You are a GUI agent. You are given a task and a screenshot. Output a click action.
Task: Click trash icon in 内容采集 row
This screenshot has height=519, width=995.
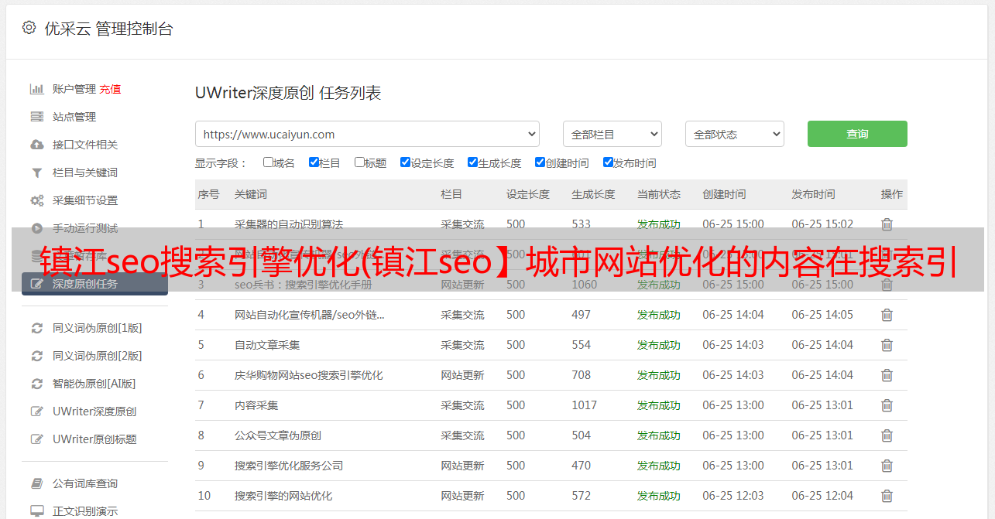tap(887, 405)
